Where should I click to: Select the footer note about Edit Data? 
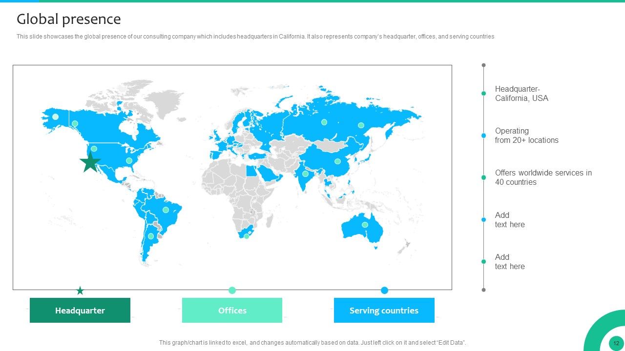click(x=312, y=343)
